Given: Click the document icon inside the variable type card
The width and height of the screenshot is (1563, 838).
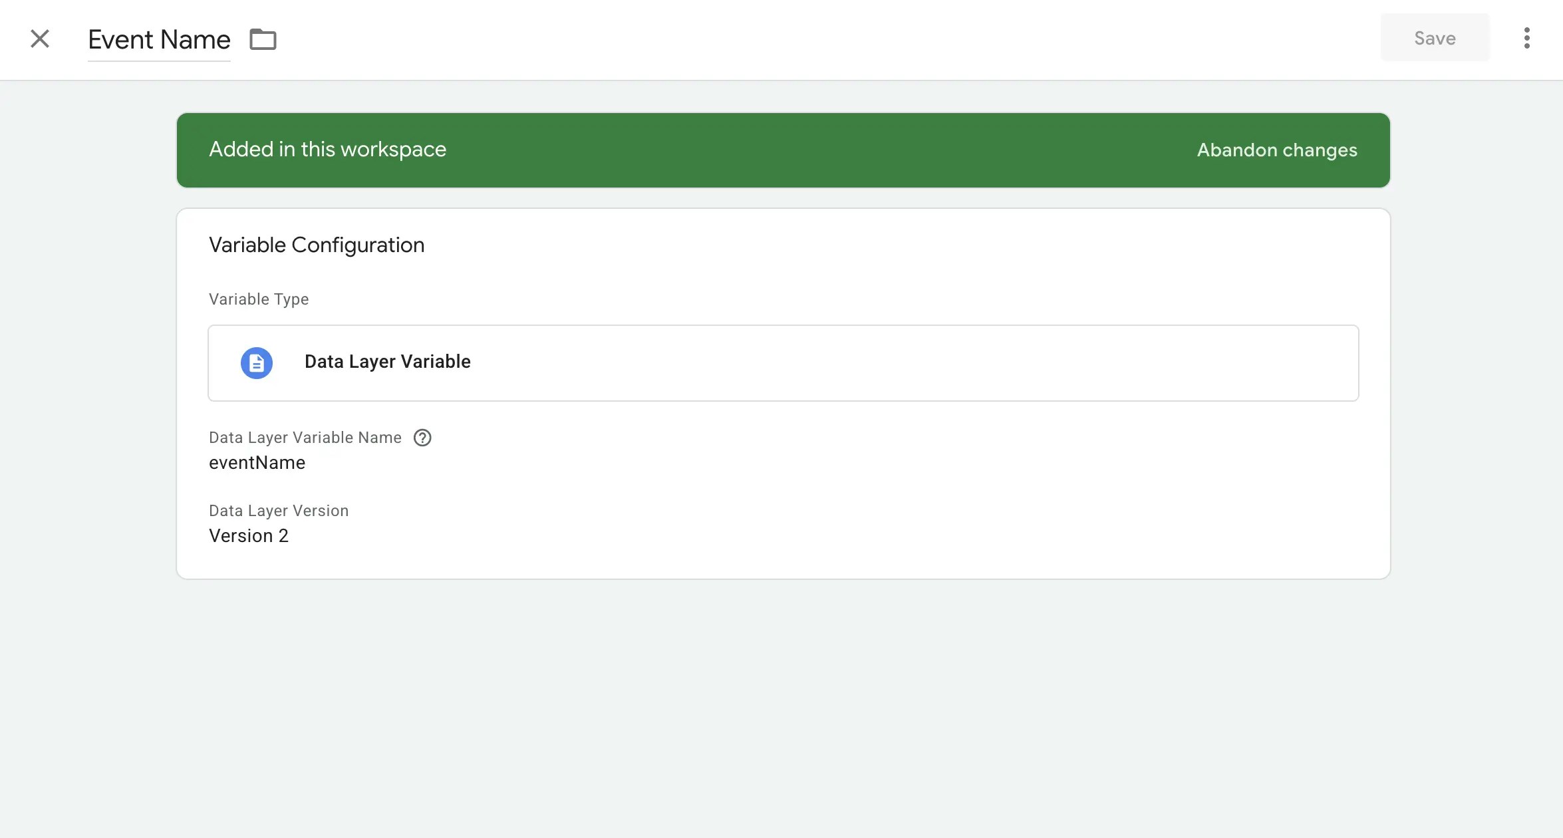Looking at the screenshot, I should pos(256,362).
